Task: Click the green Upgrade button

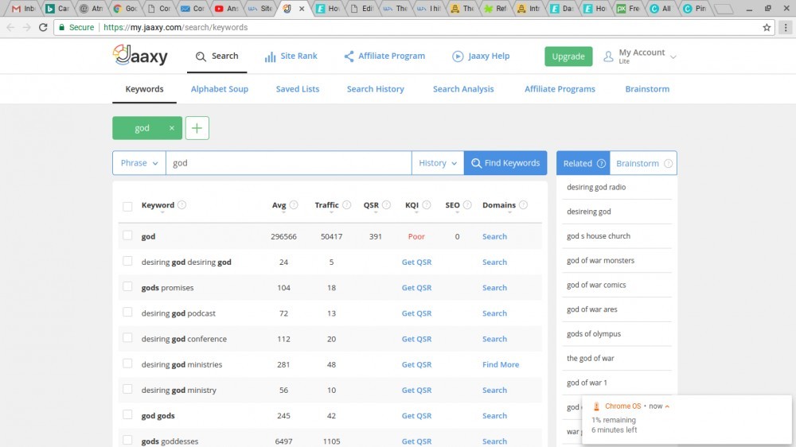Action: (x=568, y=56)
